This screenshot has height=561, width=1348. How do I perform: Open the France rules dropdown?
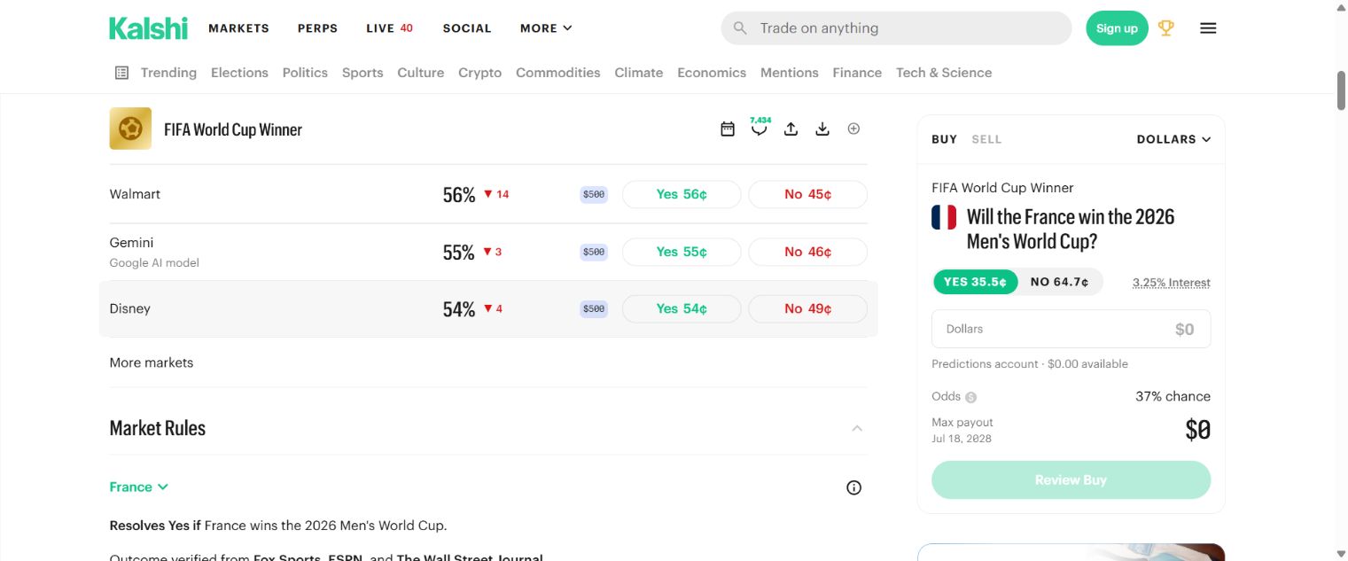point(139,487)
